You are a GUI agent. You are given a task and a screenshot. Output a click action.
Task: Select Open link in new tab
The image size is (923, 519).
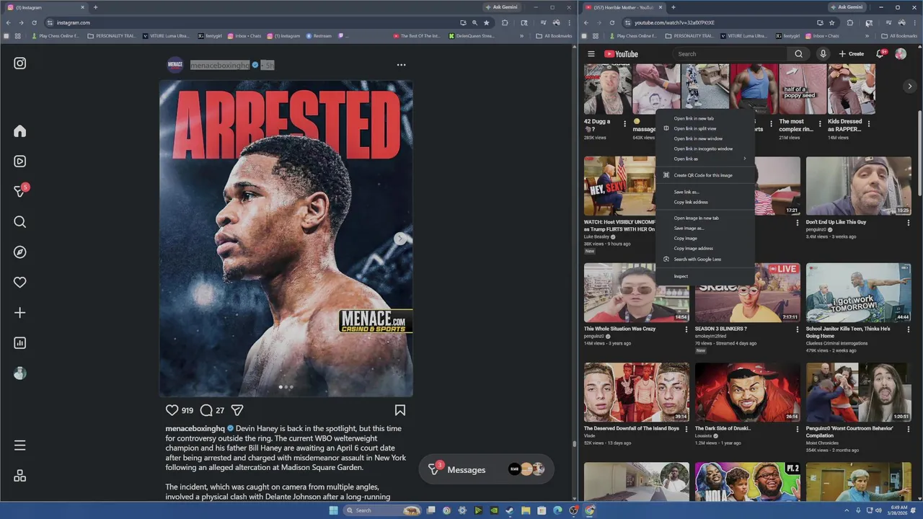click(705, 118)
